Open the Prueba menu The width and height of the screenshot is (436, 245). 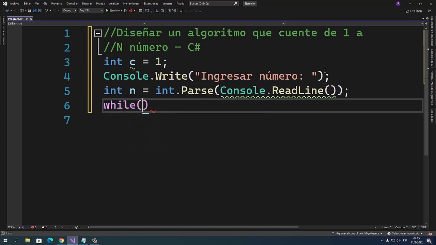tap(100, 3)
